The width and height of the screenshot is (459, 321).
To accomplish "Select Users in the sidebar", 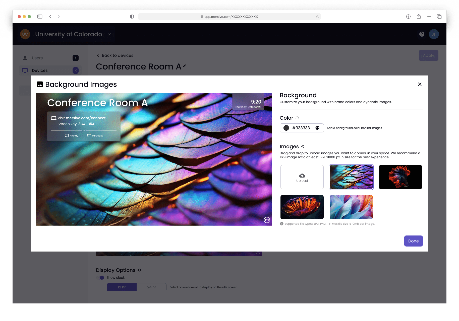I will point(37,58).
